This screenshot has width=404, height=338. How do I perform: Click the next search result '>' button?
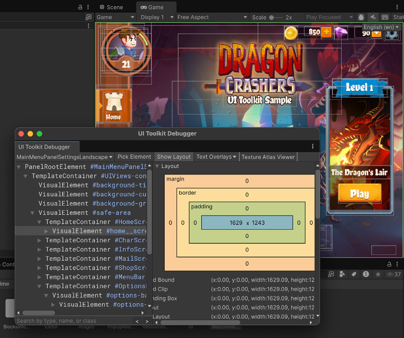coord(147,321)
